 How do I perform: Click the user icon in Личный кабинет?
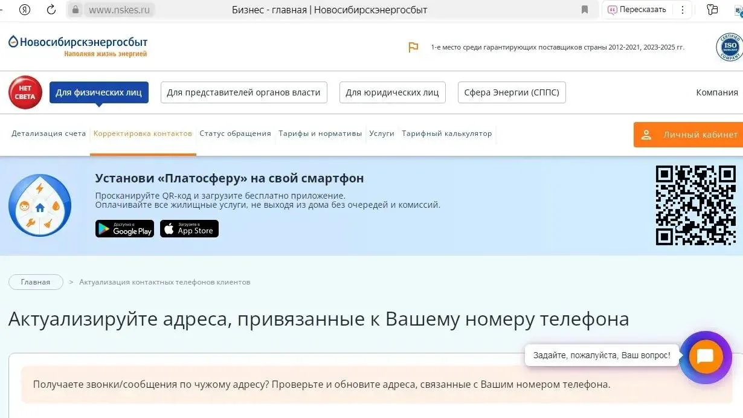[646, 135]
